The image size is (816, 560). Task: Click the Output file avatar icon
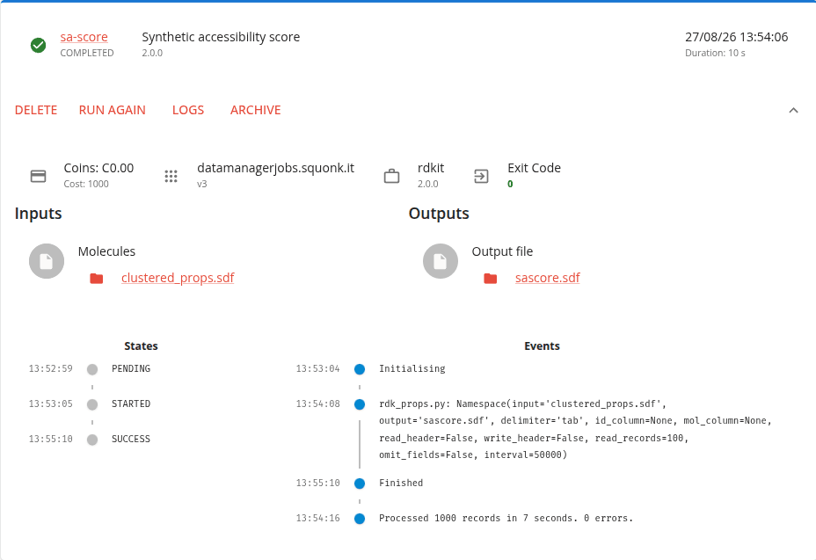(x=441, y=261)
